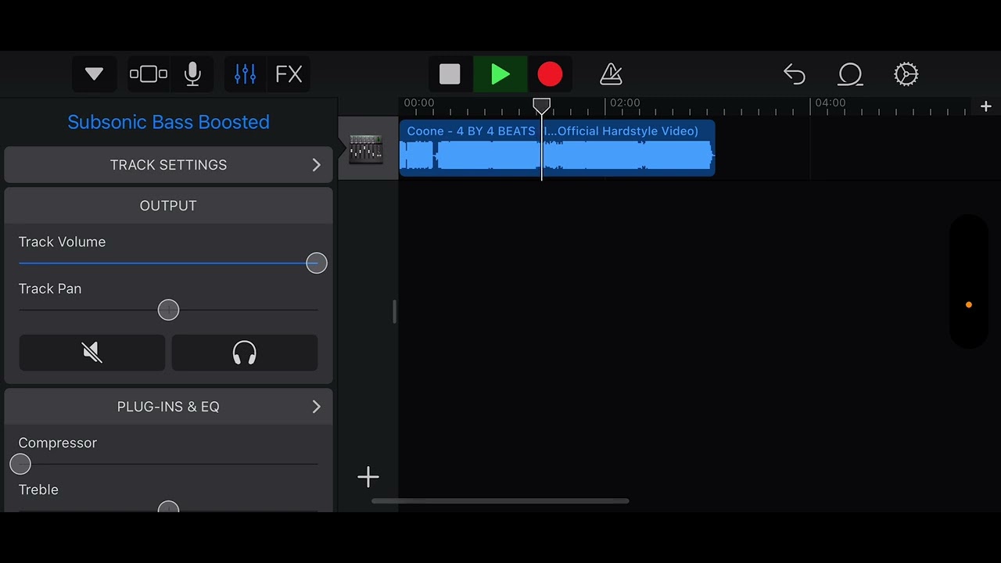The width and height of the screenshot is (1001, 563).
Task: Rename the track Subsonic Bass Boosted
Action: (x=168, y=122)
